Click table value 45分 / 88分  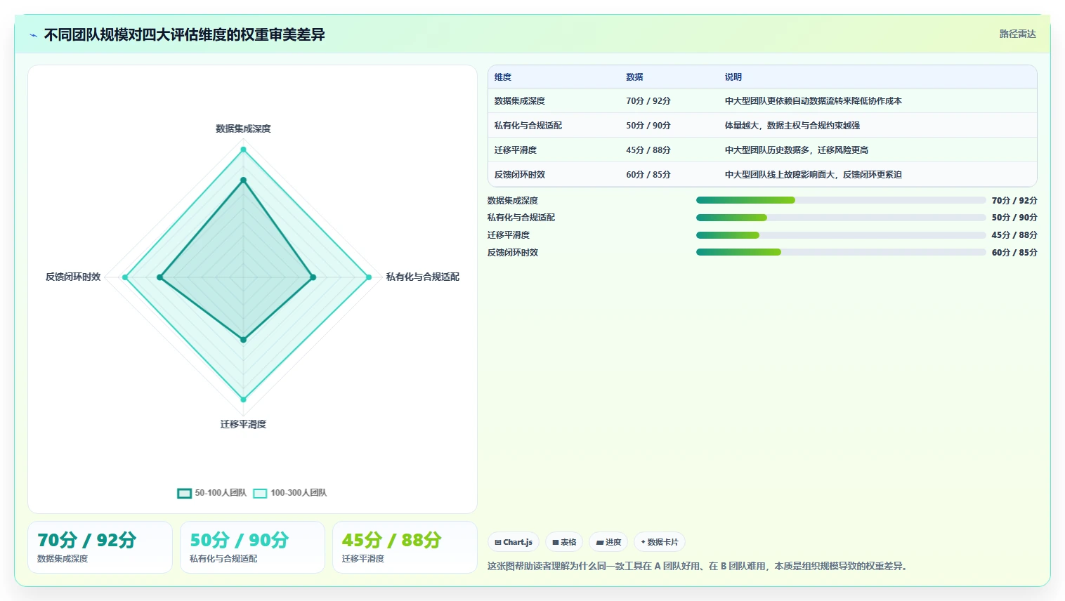pos(648,150)
